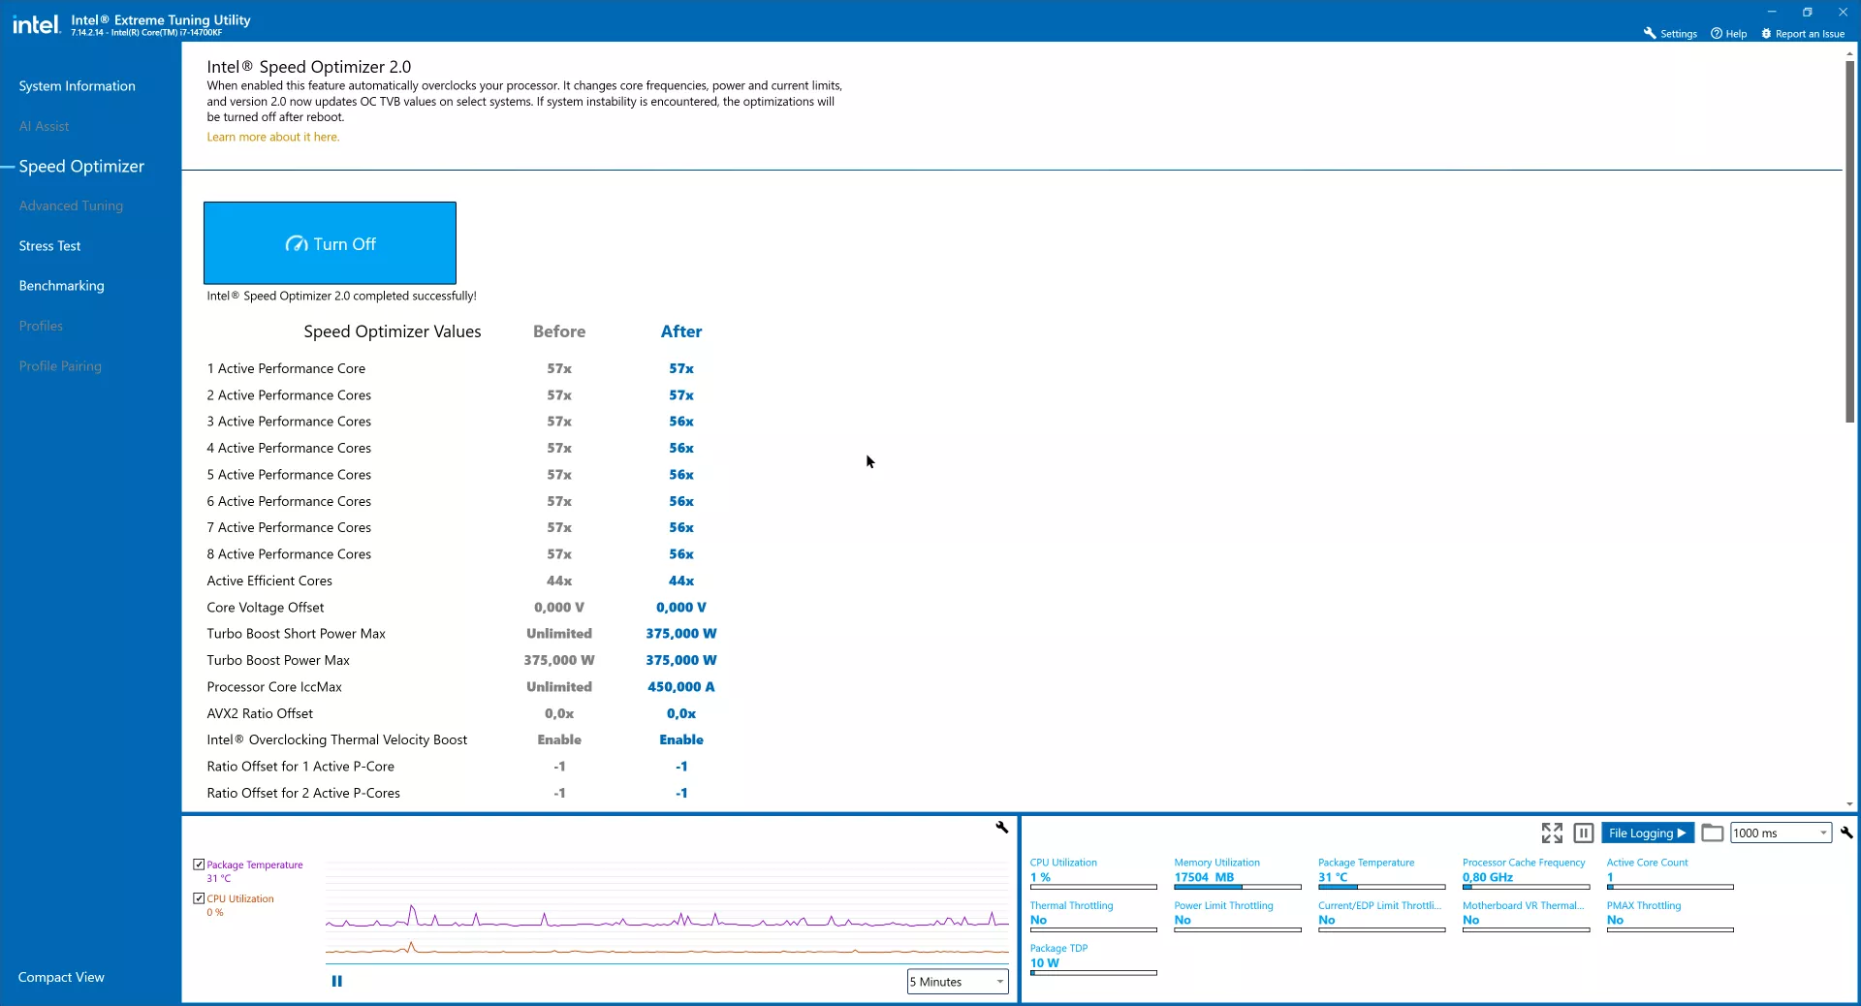Screen dimensions: 1861x1006
Task: Click 'Ratio Offset for 2 Active P-Cores' label
Action: [x=303, y=793]
